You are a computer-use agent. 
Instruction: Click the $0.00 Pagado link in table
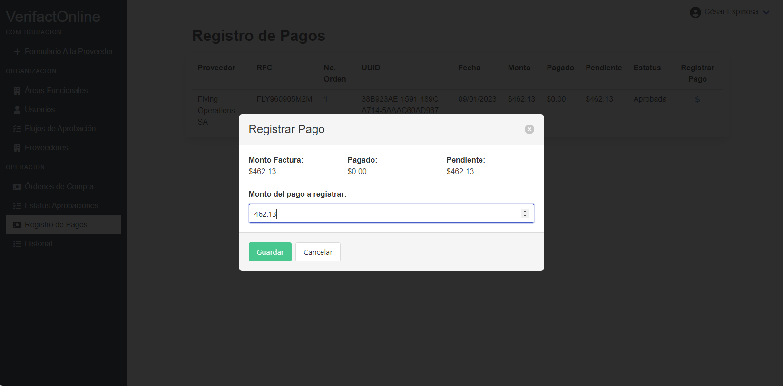(x=556, y=99)
